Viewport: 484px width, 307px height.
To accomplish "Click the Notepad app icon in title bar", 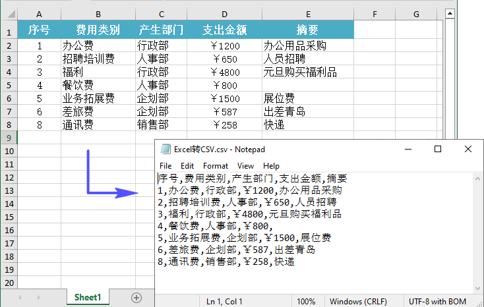I will coord(166,149).
